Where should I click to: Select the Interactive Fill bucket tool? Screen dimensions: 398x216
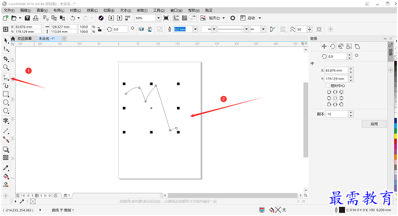pyautogui.click(x=6, y=176)
